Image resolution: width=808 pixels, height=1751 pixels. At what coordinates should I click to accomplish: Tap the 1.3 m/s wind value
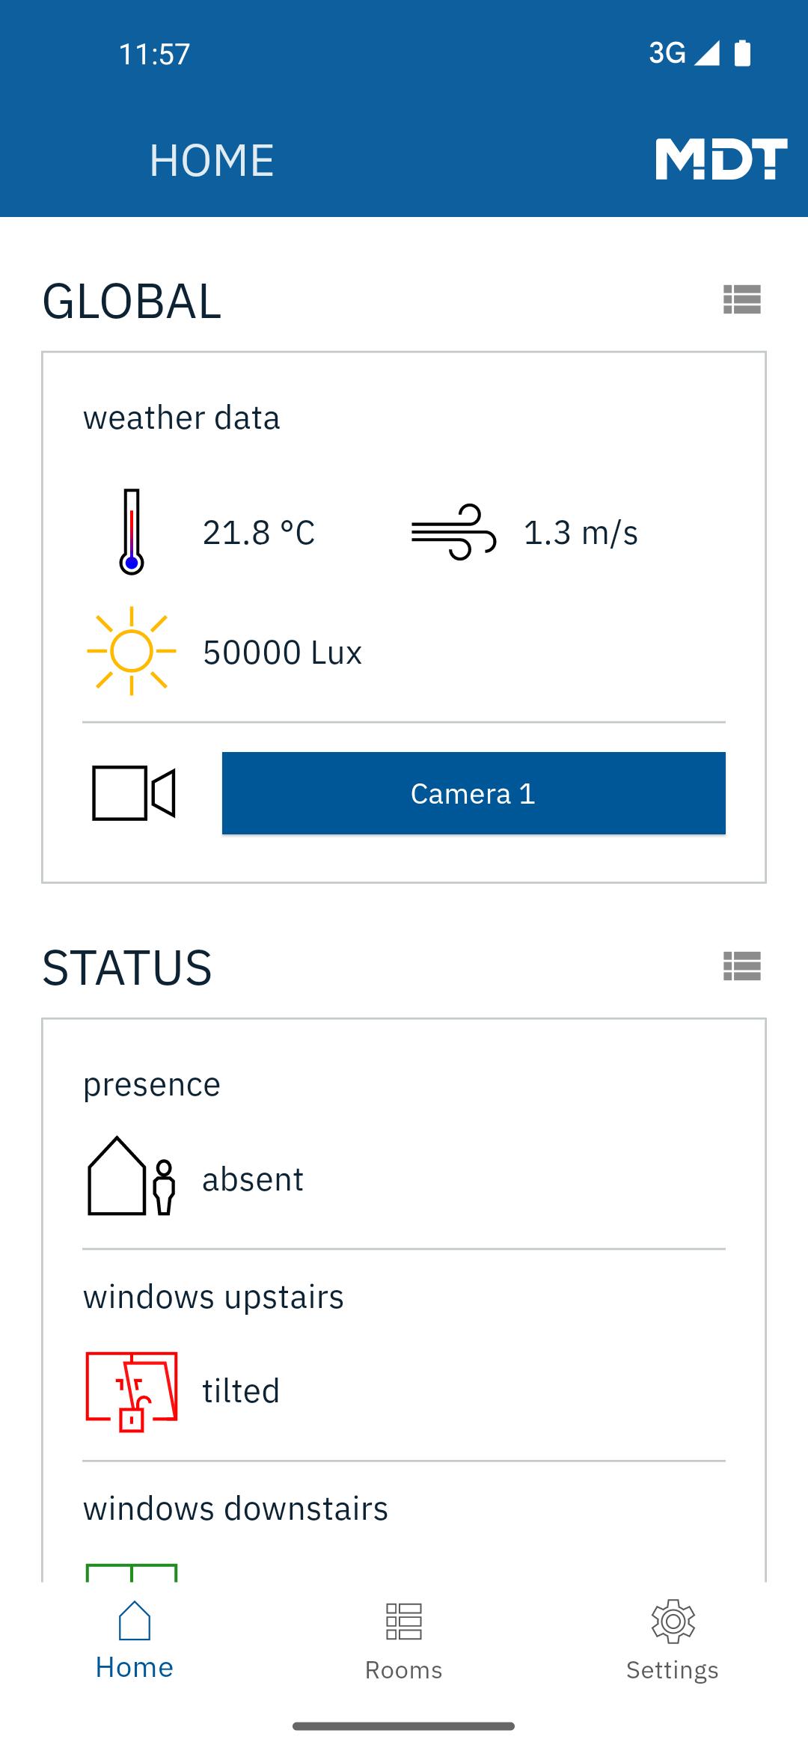[x=581, y=533]
